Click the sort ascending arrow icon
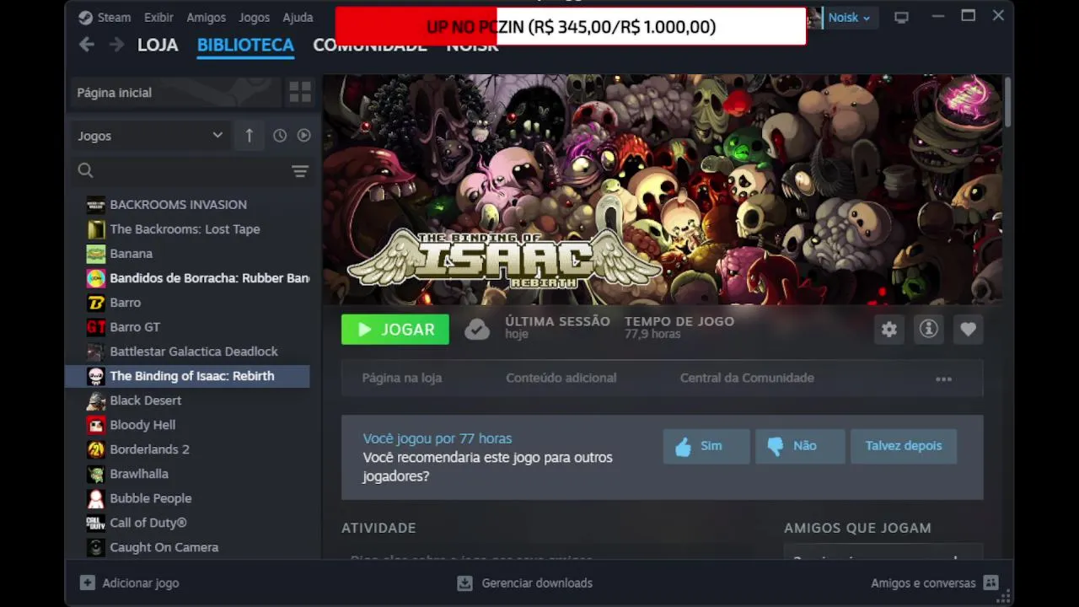Viewport: 1079px width, 607px height. (x=249, y=136)
